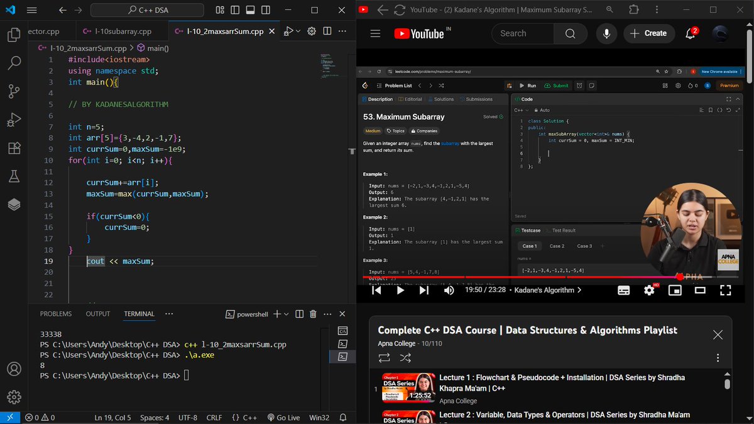Select the first terminal in the terminal list

point(342,330)
